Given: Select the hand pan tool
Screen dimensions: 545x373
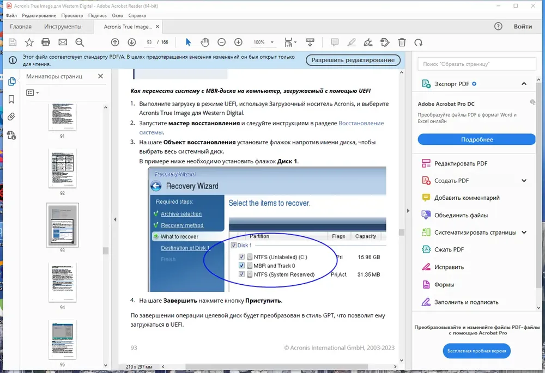Looking at the screenshot, I should [x=205, y=42].
